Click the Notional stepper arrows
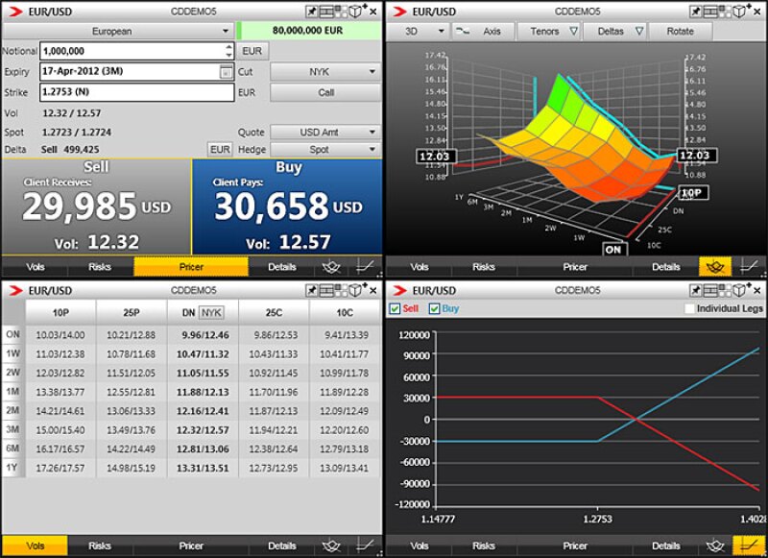The width and height of the screenshot is (768, 558). (227, 51)
